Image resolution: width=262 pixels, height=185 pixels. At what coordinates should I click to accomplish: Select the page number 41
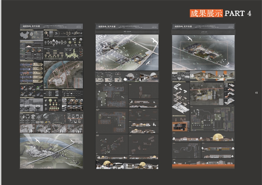pyautogui.click(x=256, y=93)
